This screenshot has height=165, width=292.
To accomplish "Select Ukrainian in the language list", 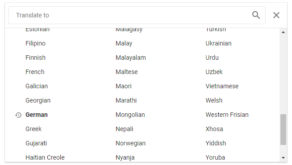I will pyautogui.click(x=218, y=43).
